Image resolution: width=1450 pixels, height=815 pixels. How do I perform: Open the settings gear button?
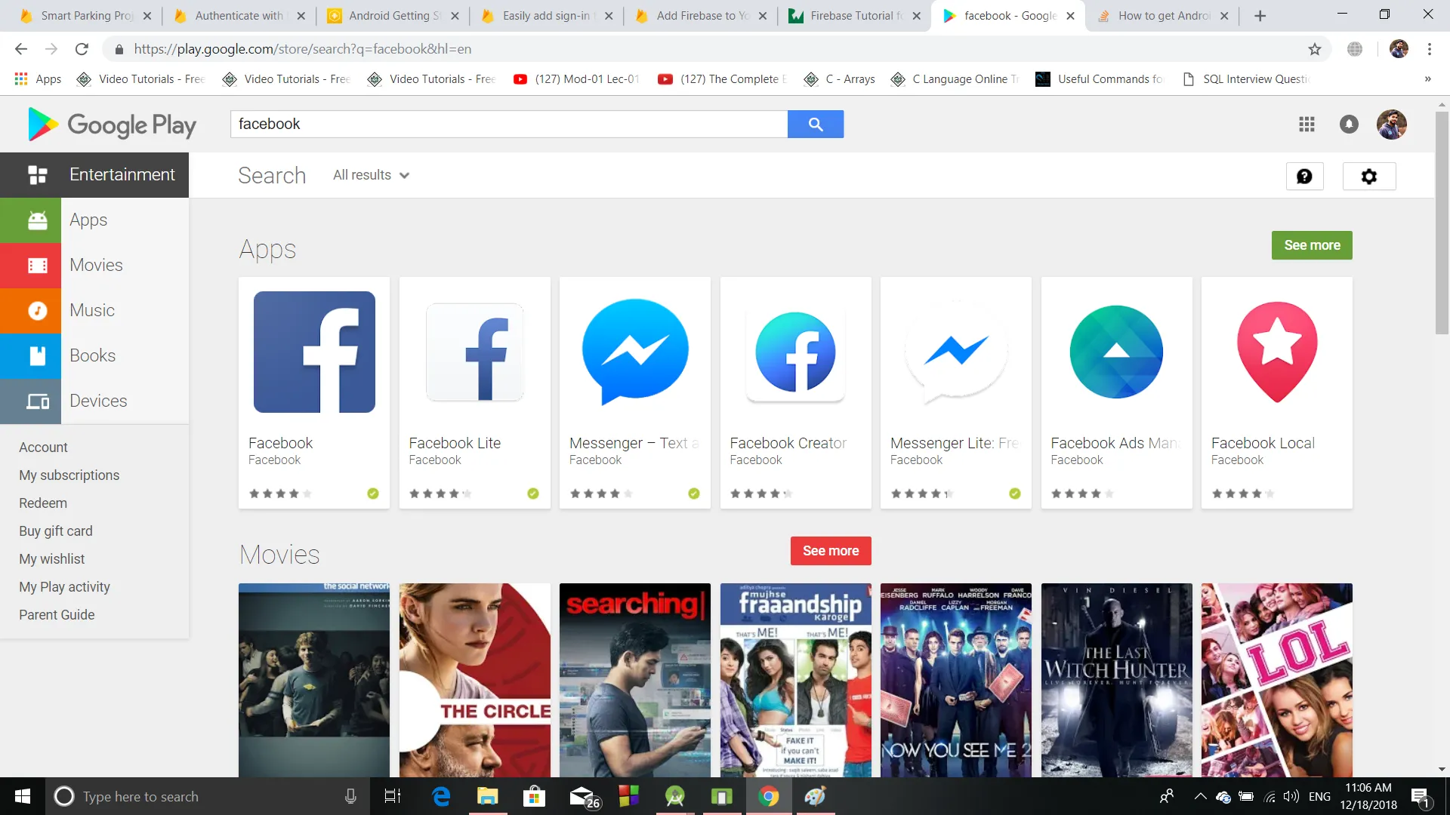point(1368,176)
